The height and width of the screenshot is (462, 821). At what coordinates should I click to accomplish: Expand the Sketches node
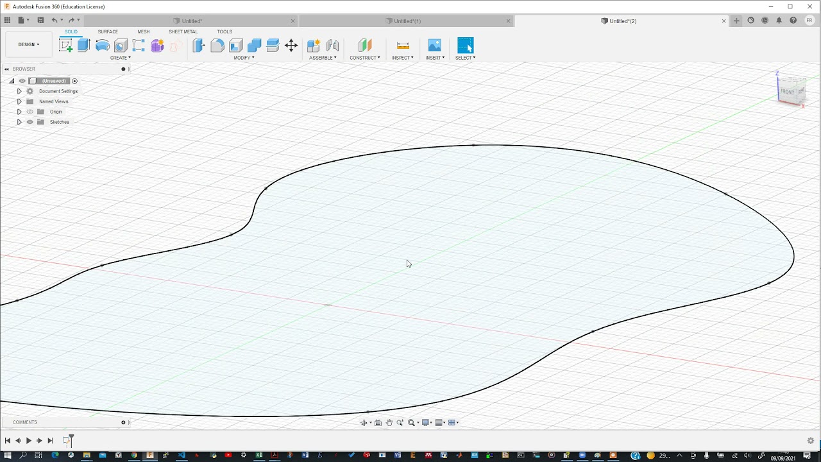click(19, 122)
